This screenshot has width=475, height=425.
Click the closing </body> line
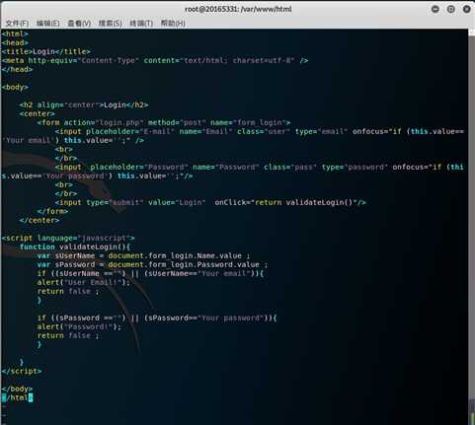pos(17,389)
